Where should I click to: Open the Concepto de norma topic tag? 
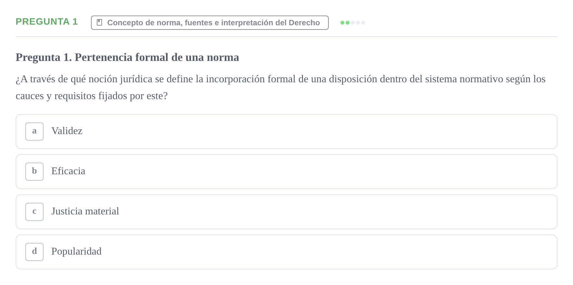tap(210, 23)
